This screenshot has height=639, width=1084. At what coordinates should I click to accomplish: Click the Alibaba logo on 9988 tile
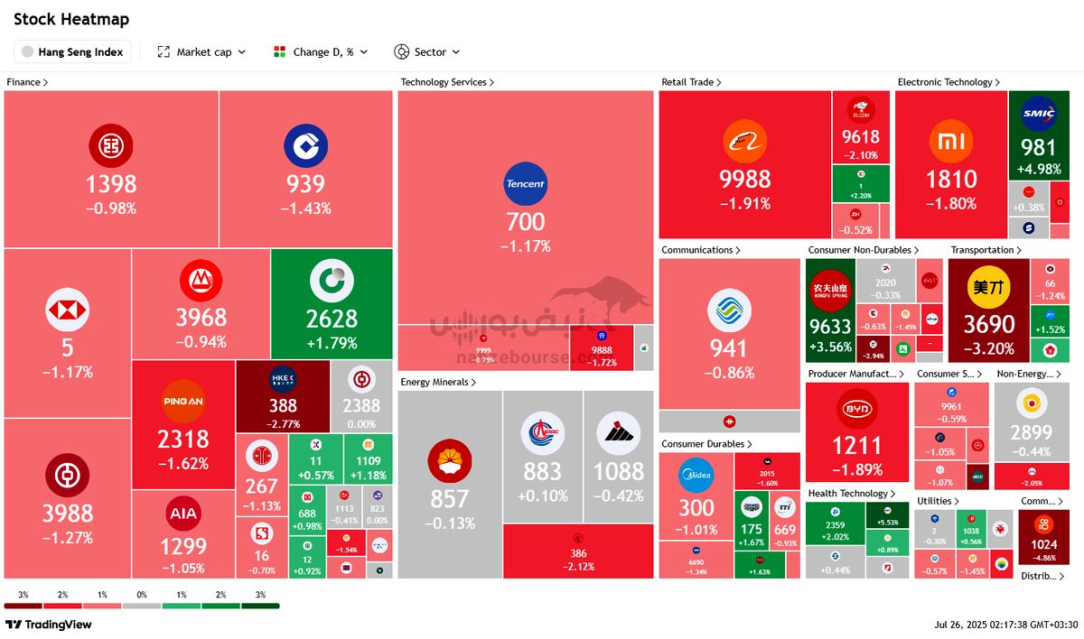[744, 143]
